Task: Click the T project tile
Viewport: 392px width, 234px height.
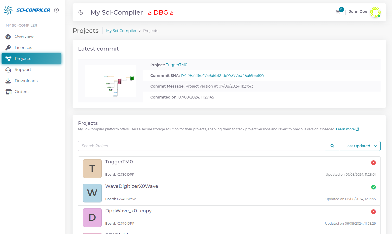Action: pos(92,169)
